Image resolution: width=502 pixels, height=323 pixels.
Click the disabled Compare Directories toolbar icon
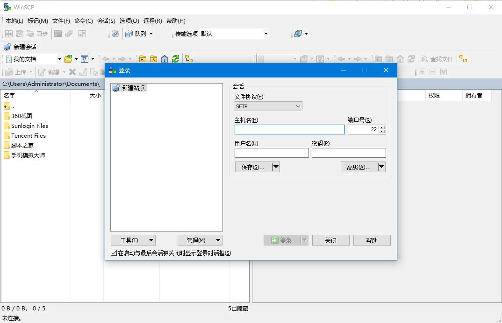click(9, 34)
